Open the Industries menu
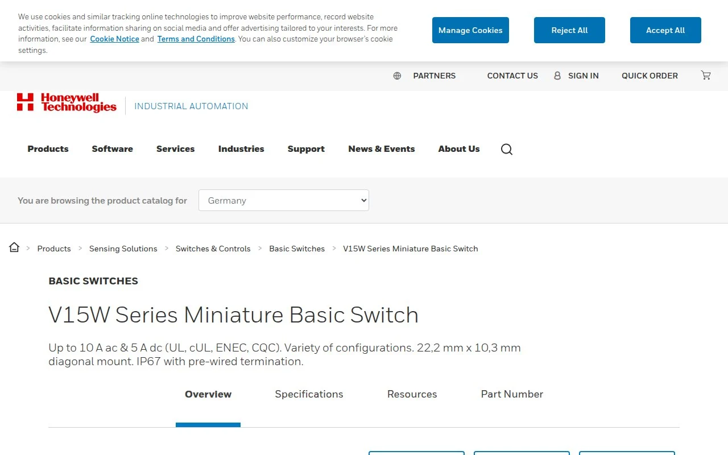Viewport: 728px width, 455px height. [241, 149]
